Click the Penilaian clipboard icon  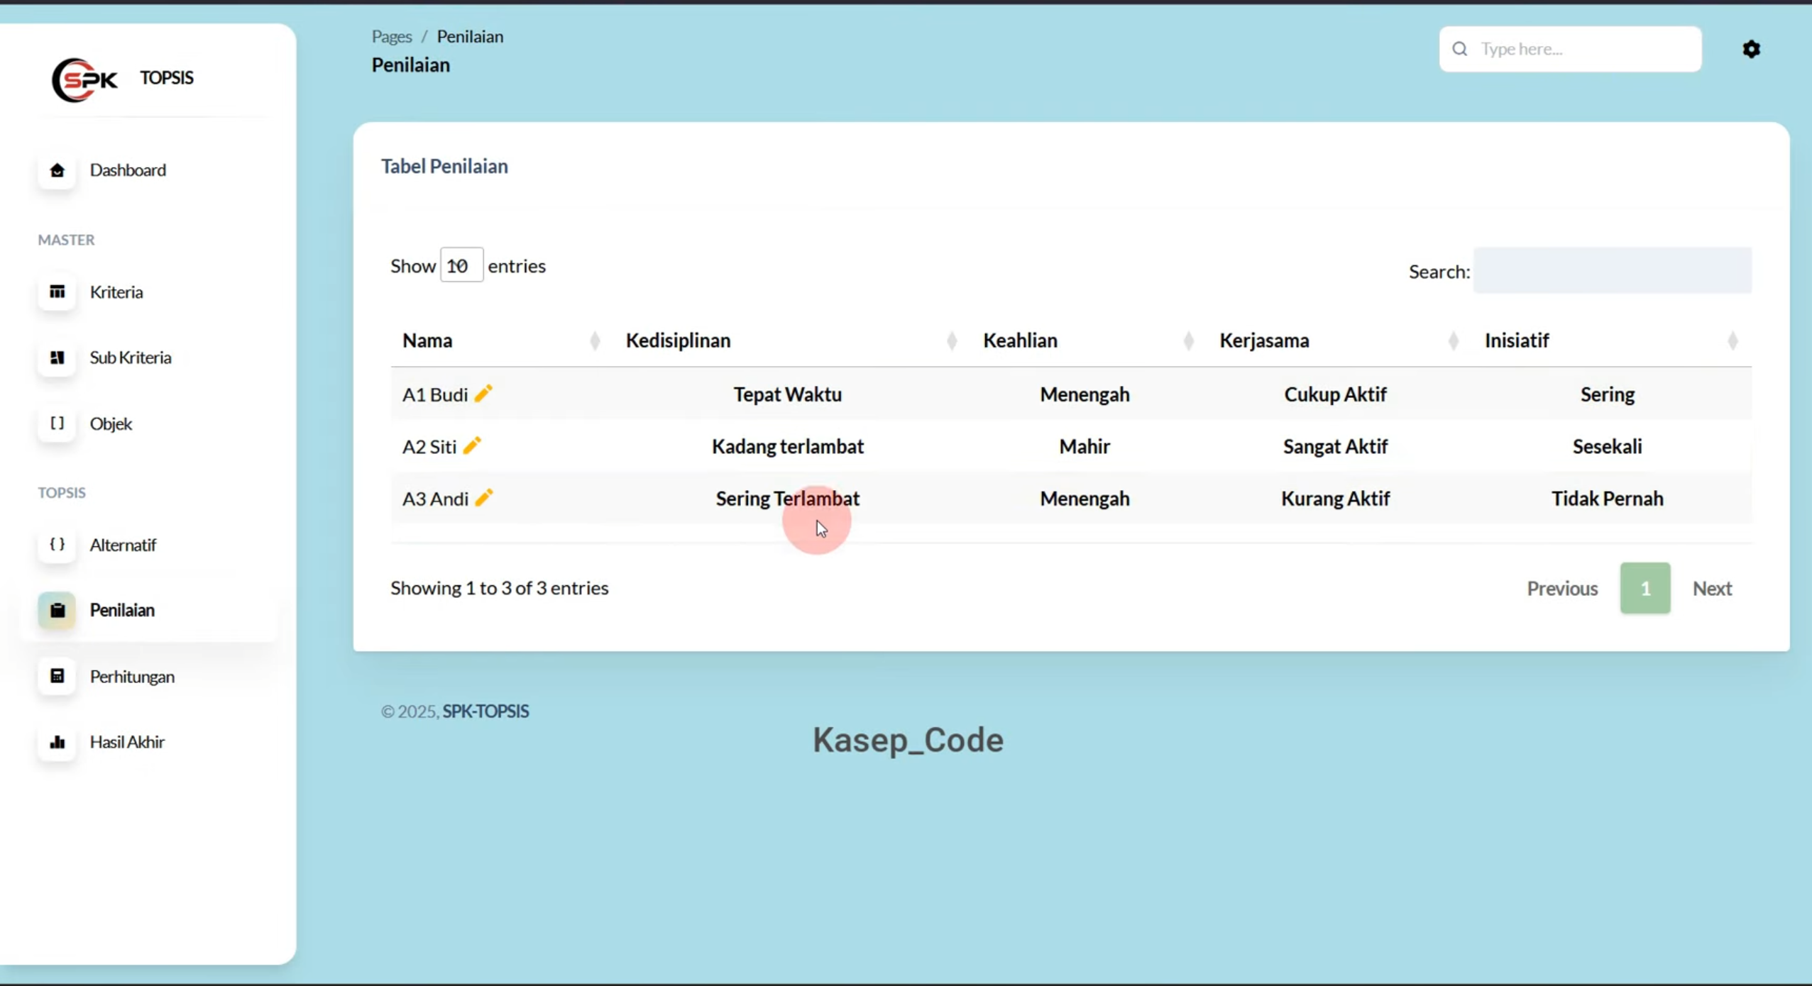point(57,610)
